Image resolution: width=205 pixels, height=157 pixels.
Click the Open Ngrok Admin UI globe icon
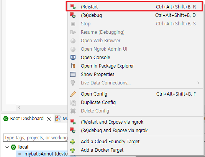point(73,49)
